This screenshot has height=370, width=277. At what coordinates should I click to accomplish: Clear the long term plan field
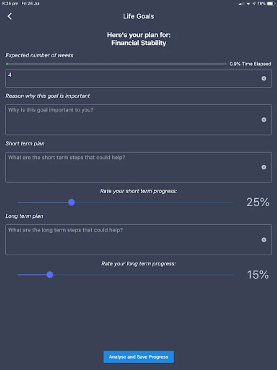pos(264,240)
